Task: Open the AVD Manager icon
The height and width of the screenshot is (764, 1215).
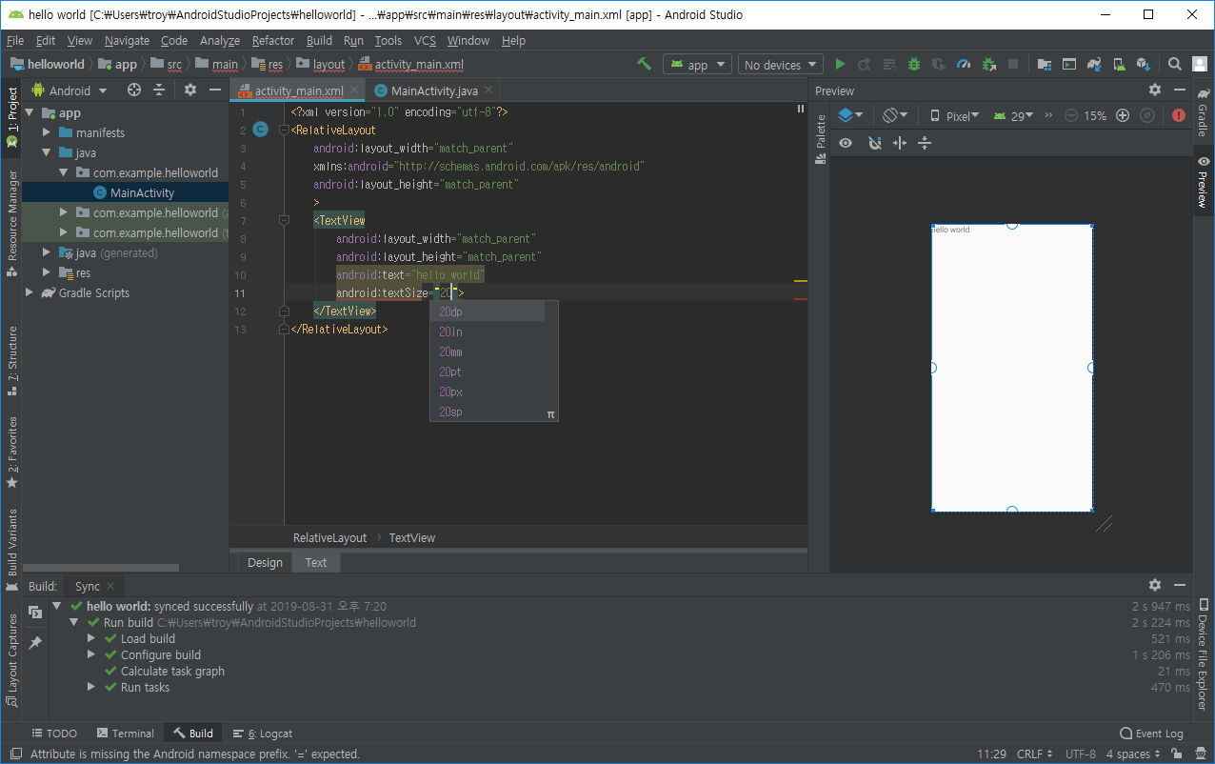Action: pos(1119,64)
